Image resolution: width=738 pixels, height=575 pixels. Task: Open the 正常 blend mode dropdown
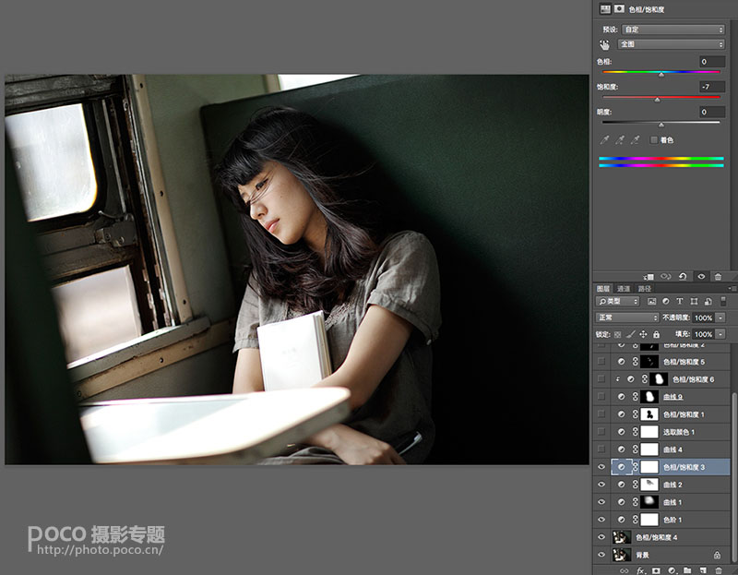pyautogui.click(x=627, y=317)
